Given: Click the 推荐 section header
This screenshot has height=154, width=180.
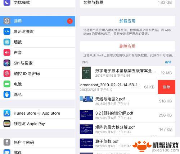Looking at the screenshot, I should click(85, 62).
